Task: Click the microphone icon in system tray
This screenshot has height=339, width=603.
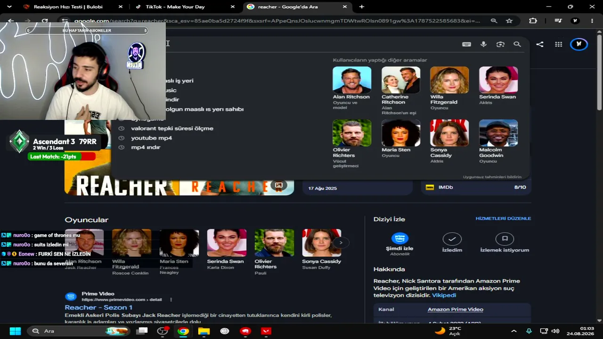Action: pyautogui.click(x=529, y=331)
